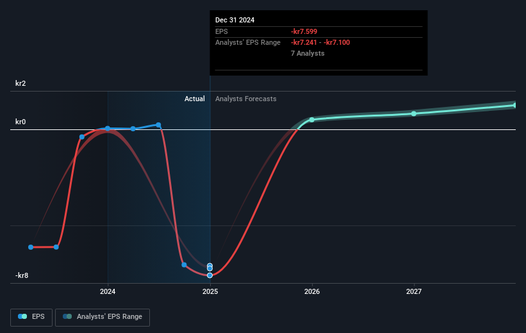Click the 2024 x-axis label
526x333 pixels.
pyautogui.click(x=108, y=291)
